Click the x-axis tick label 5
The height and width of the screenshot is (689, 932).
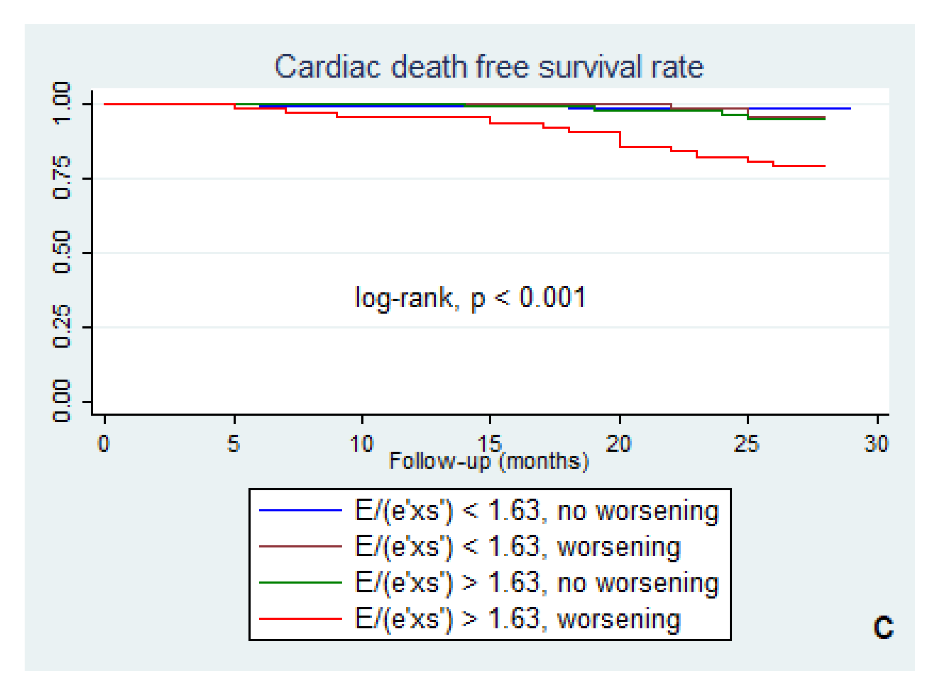[234, 444]
